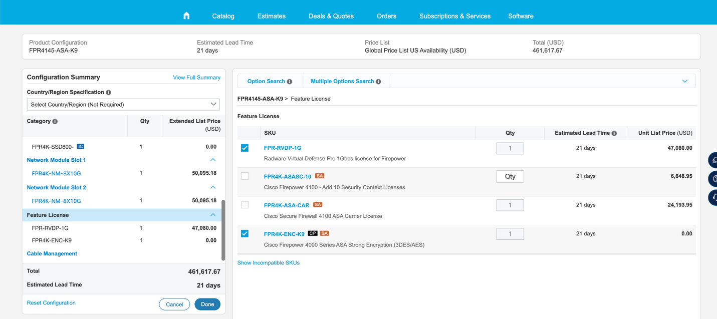Click info icon on Multiple Options Search tab
The height and width of the screenshot is (319, 717).
click(x=378, y=82)
